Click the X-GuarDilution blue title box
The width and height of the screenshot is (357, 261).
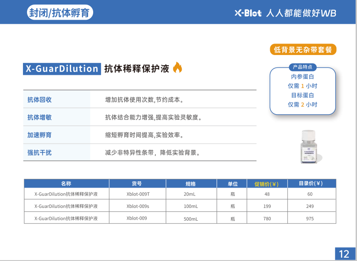pyautogui.click(x=62, y=69)
